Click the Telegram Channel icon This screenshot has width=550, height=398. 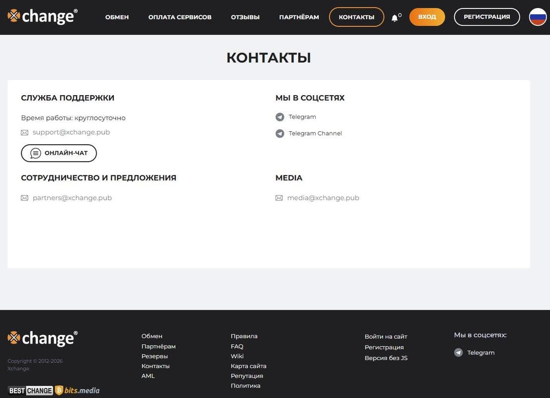(x=280, y=133)
